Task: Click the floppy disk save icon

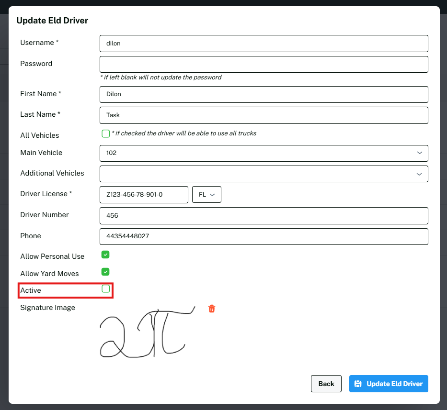Action: (357, 384)
